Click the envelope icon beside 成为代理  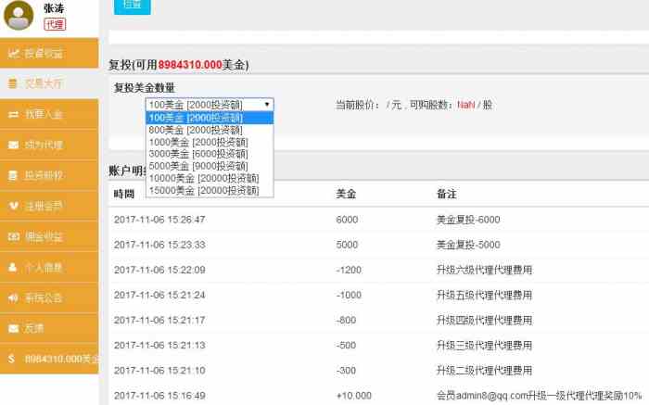pos(13,145)
